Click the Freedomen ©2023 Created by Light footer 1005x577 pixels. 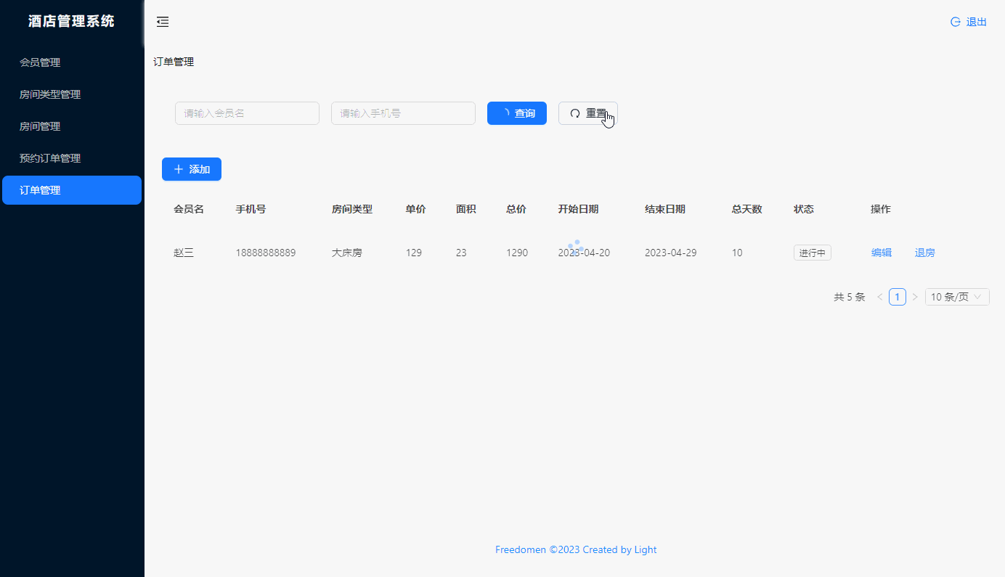[x=576, y=549]
